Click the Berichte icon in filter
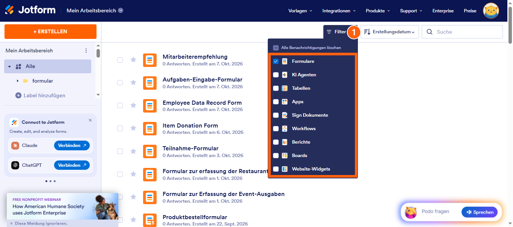This screenshot has height=227, width=513. click(285, 142)
